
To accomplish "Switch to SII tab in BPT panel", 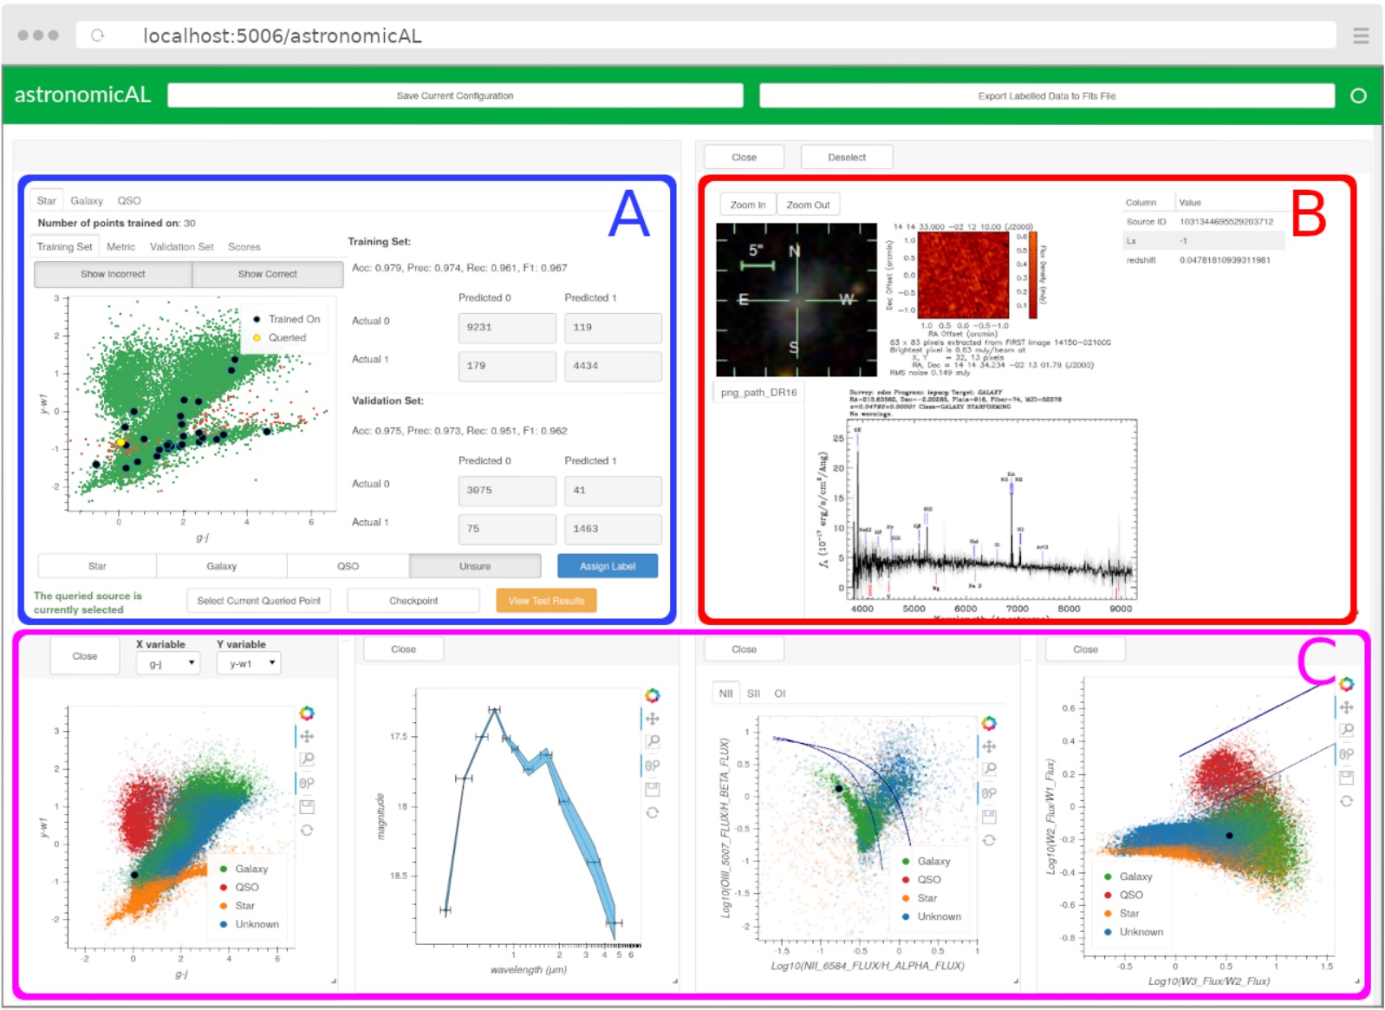I will (x=753, y=694).
